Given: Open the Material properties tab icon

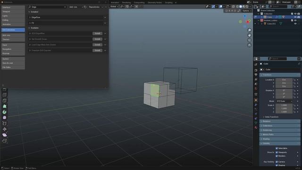Looking at the screenshot, I should point(256,127).
